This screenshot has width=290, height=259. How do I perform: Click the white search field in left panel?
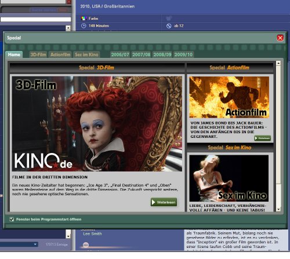click(35, 19)
